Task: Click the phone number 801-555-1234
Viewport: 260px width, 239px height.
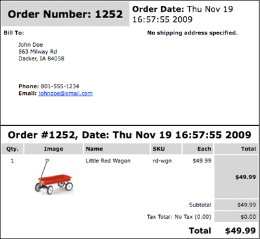Action: click(x=60, y=86)
